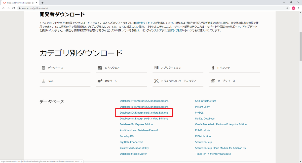Screen dimensions: 302x163
Task: Follow the 販売代理店 link
Action: pos(176,30)
